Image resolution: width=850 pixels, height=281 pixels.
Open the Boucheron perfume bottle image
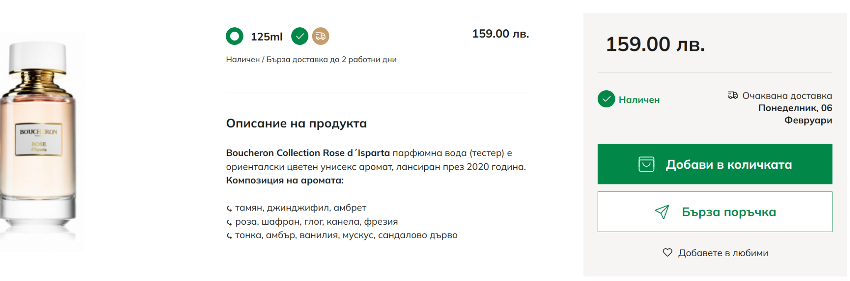pyautogui.click(x=39, y=141)
